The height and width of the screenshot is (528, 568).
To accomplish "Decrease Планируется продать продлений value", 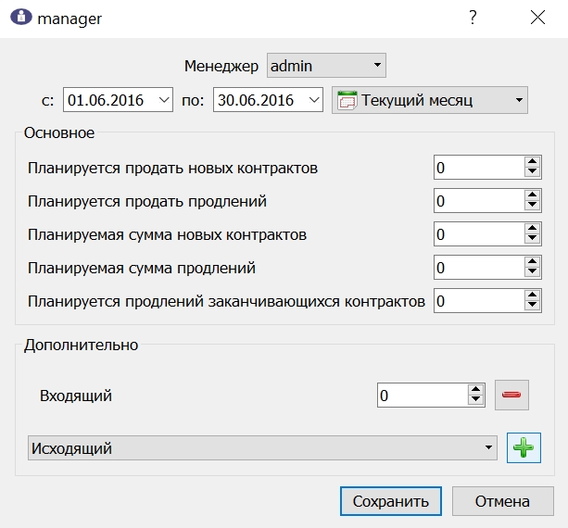I will tap(532, 206).
